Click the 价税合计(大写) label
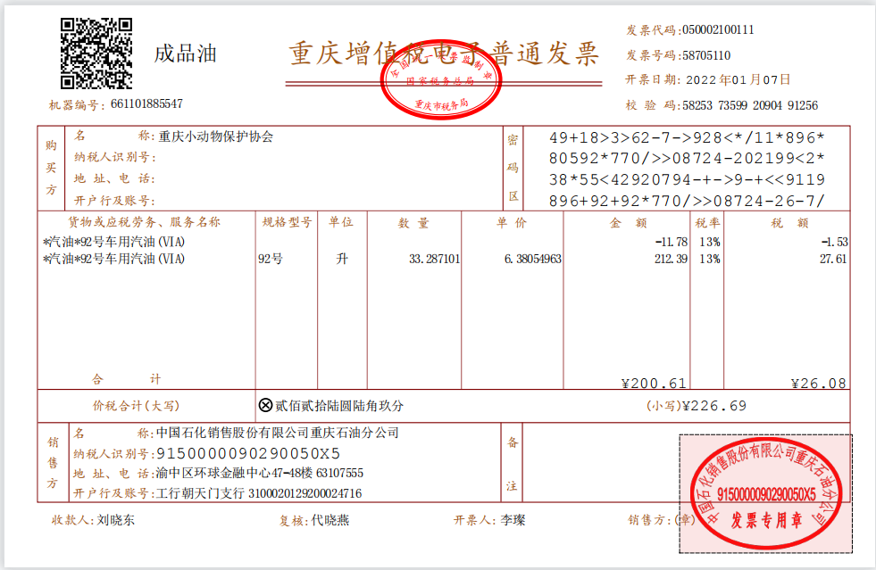 [137, 406]
